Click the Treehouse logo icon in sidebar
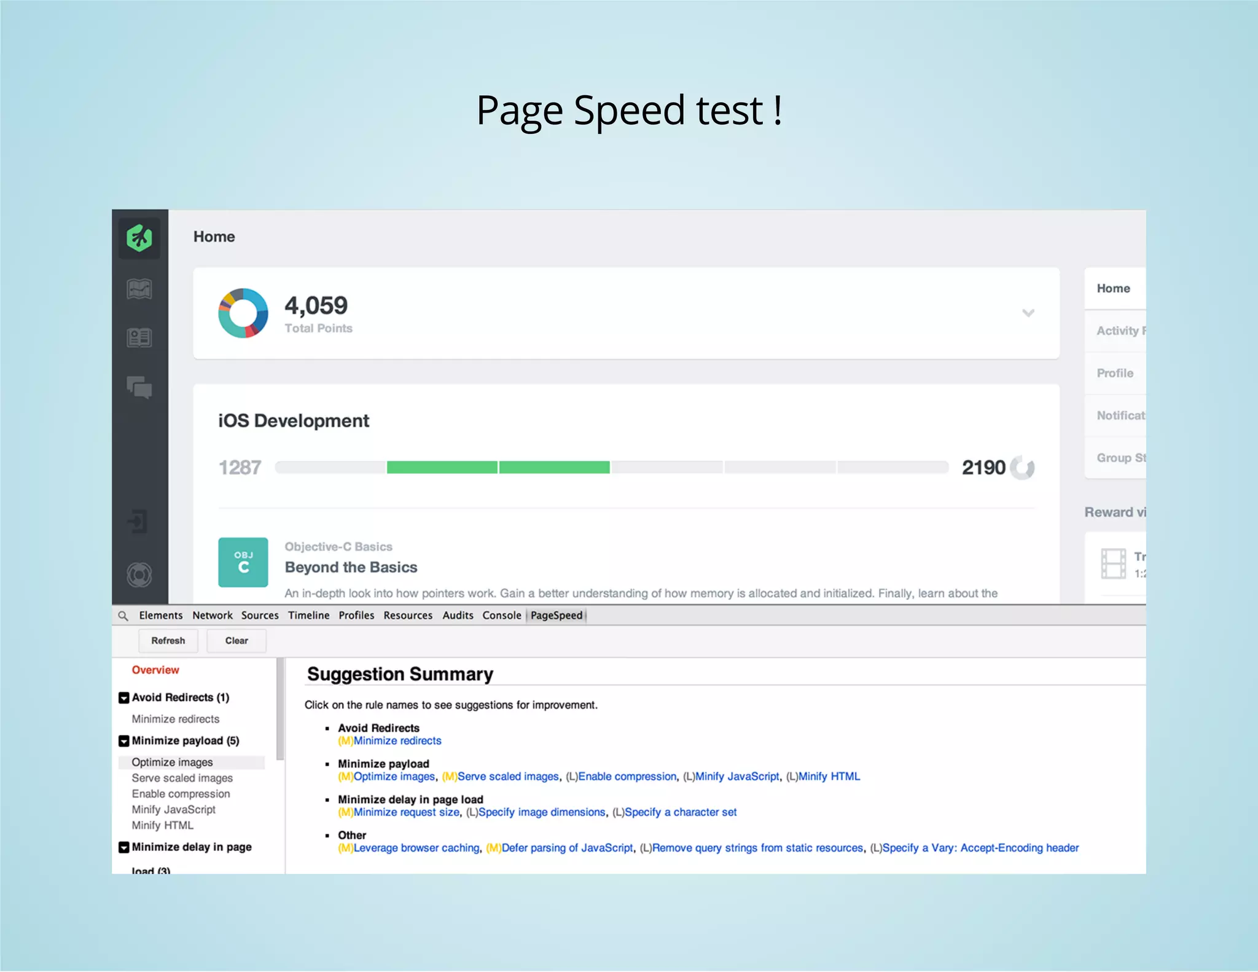 (139, 238)
